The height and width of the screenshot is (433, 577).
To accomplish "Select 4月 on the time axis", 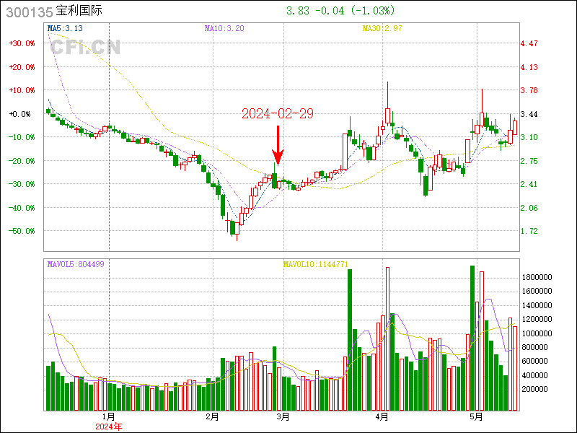I will point(382,416).
